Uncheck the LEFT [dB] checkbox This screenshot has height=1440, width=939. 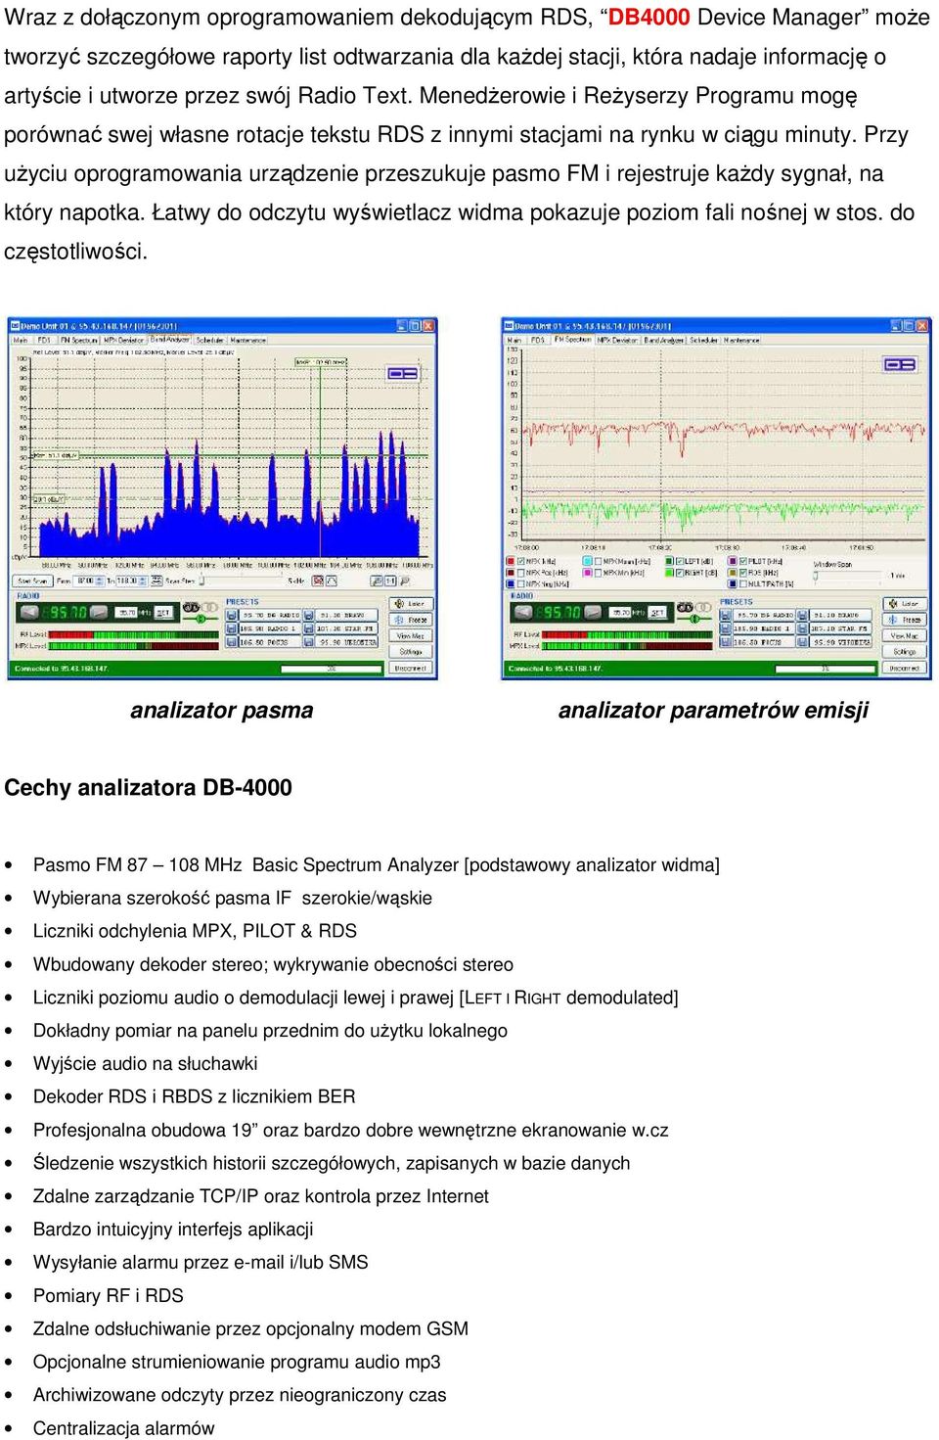[x=680, y=561]
